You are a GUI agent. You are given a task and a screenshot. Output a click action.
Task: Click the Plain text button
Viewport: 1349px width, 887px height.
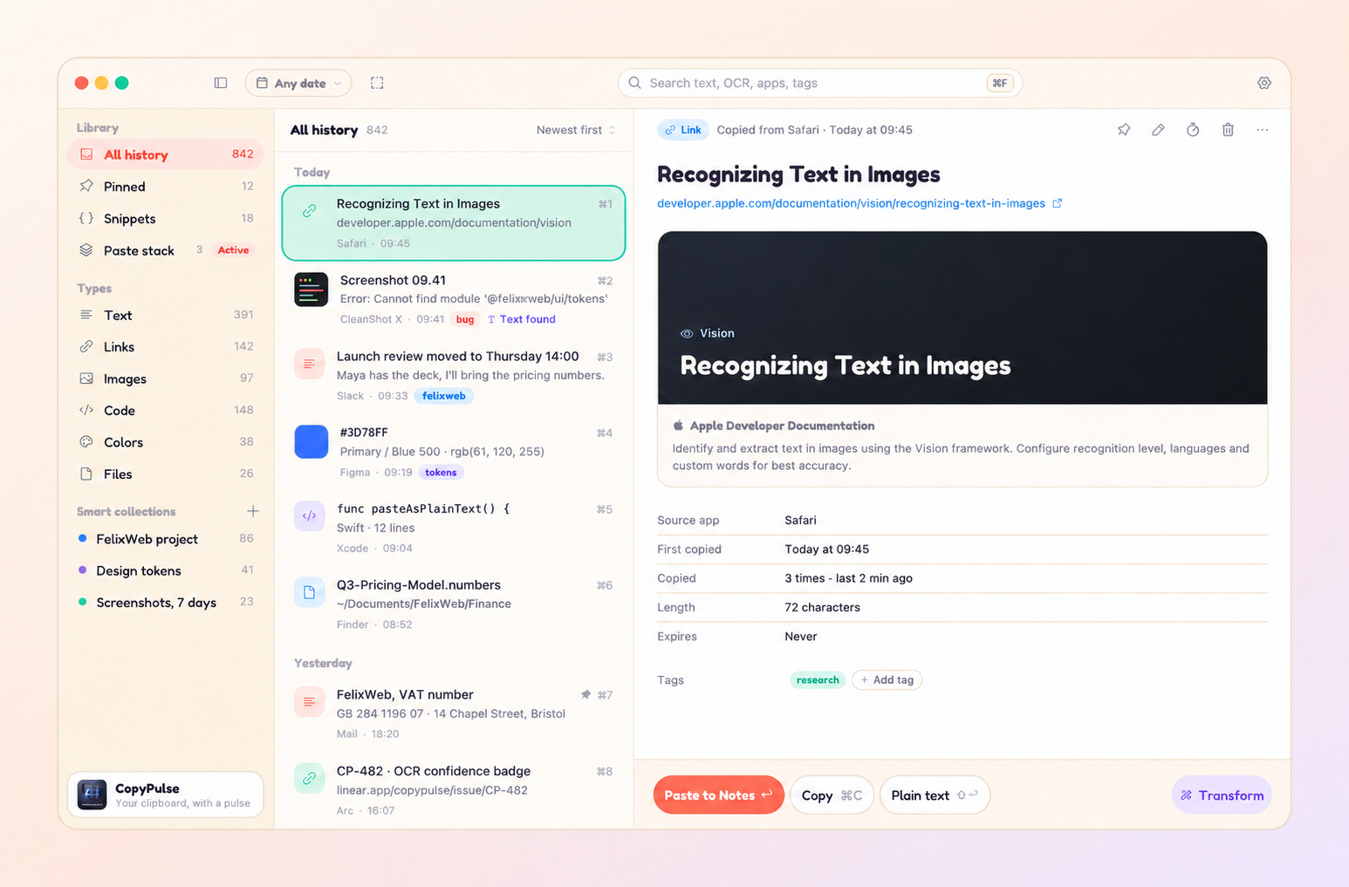(935, 795)
